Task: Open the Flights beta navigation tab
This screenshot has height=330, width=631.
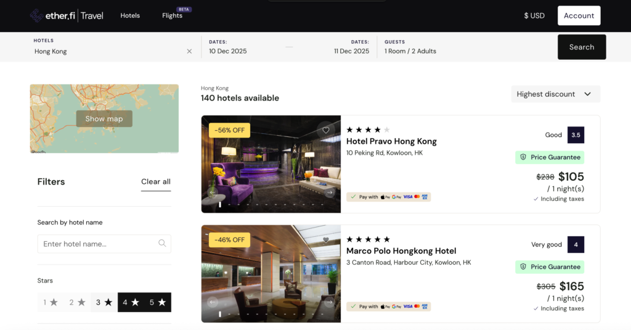Action: pyautogui.click(x=173, y=15)
